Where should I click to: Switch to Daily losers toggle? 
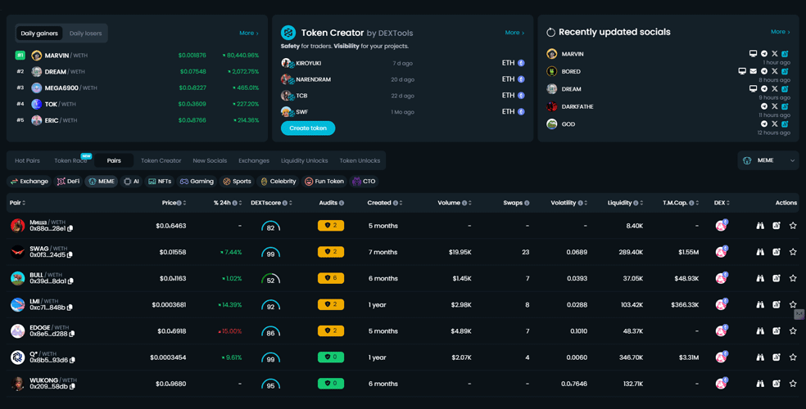85,34
